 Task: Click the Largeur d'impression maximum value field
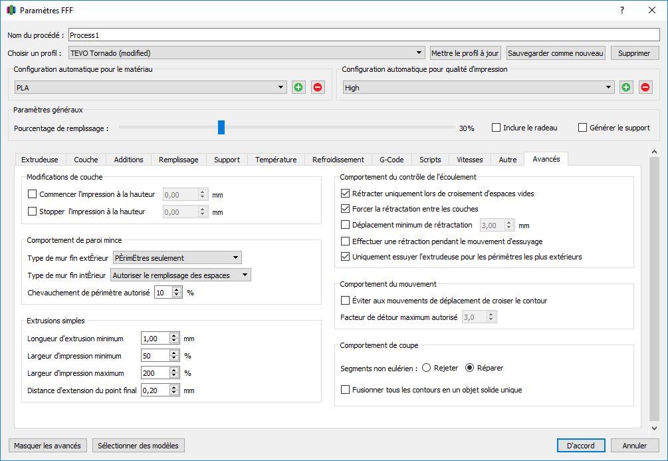pyautogui.click(x=156, y=373)
